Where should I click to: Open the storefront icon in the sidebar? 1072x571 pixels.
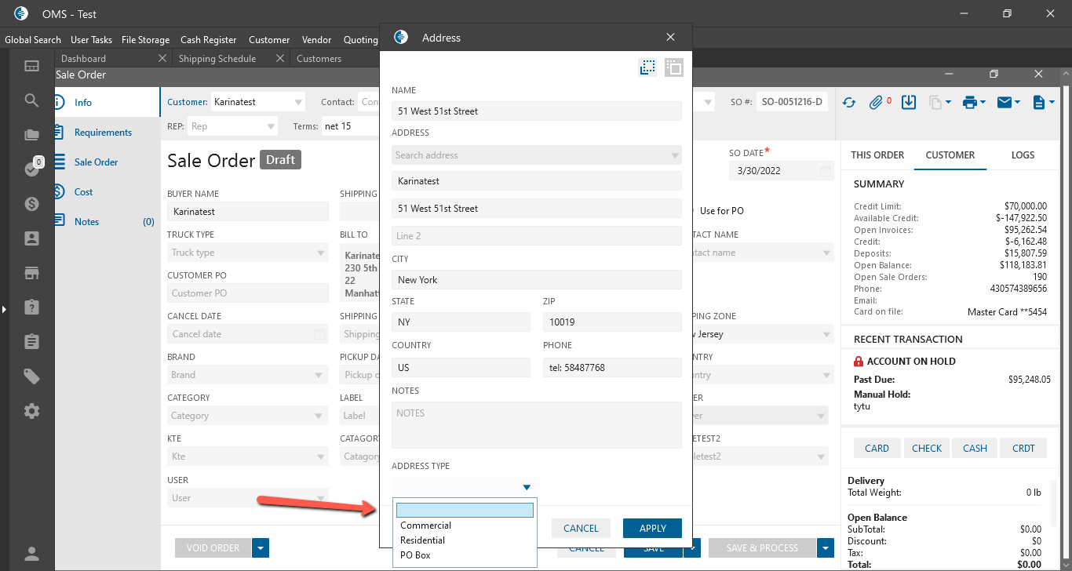coord(31,273)
